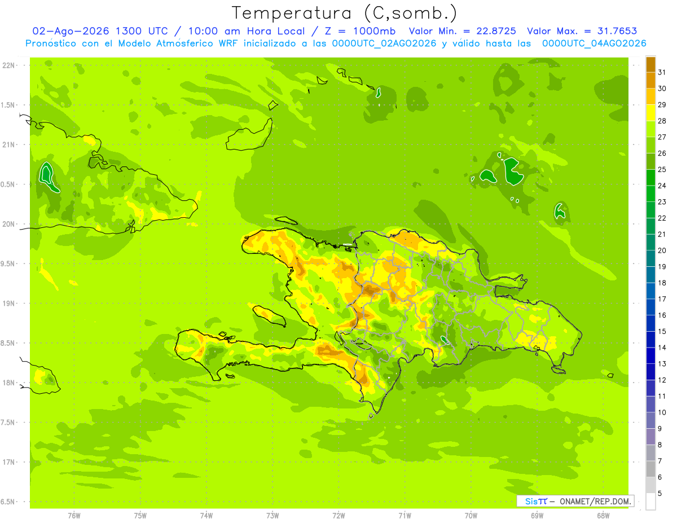
Task: Click the "18N" latitude label
Action: (9, 383)
